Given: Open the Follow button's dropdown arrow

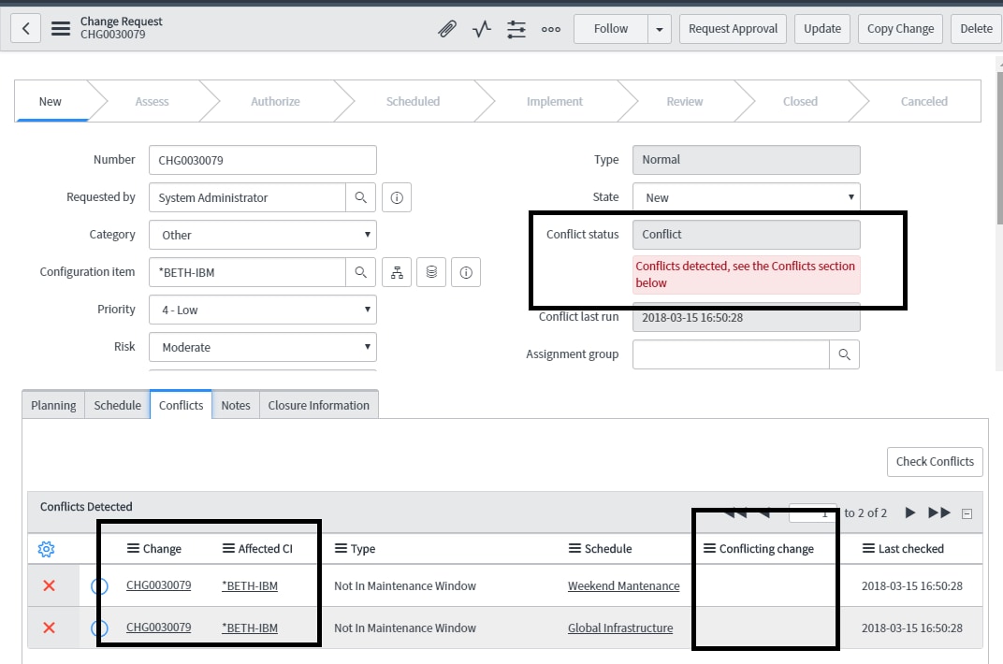Looking at the screenshot, I should click(659, 28).
